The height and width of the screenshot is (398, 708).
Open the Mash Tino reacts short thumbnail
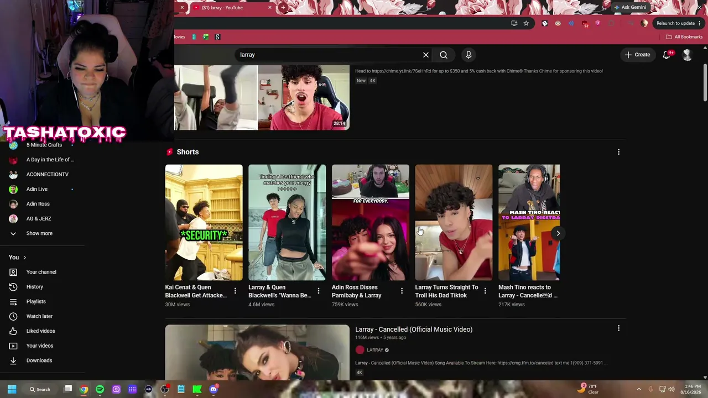(529, 222)
